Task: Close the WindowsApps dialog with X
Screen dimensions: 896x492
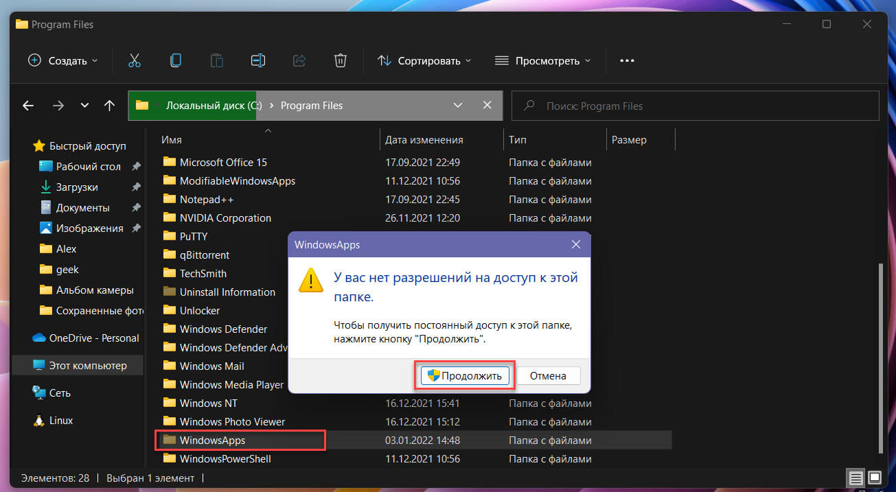Action: [576, 244]
